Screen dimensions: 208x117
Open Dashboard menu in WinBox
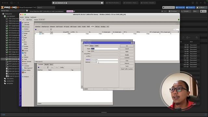pos(33,17)
